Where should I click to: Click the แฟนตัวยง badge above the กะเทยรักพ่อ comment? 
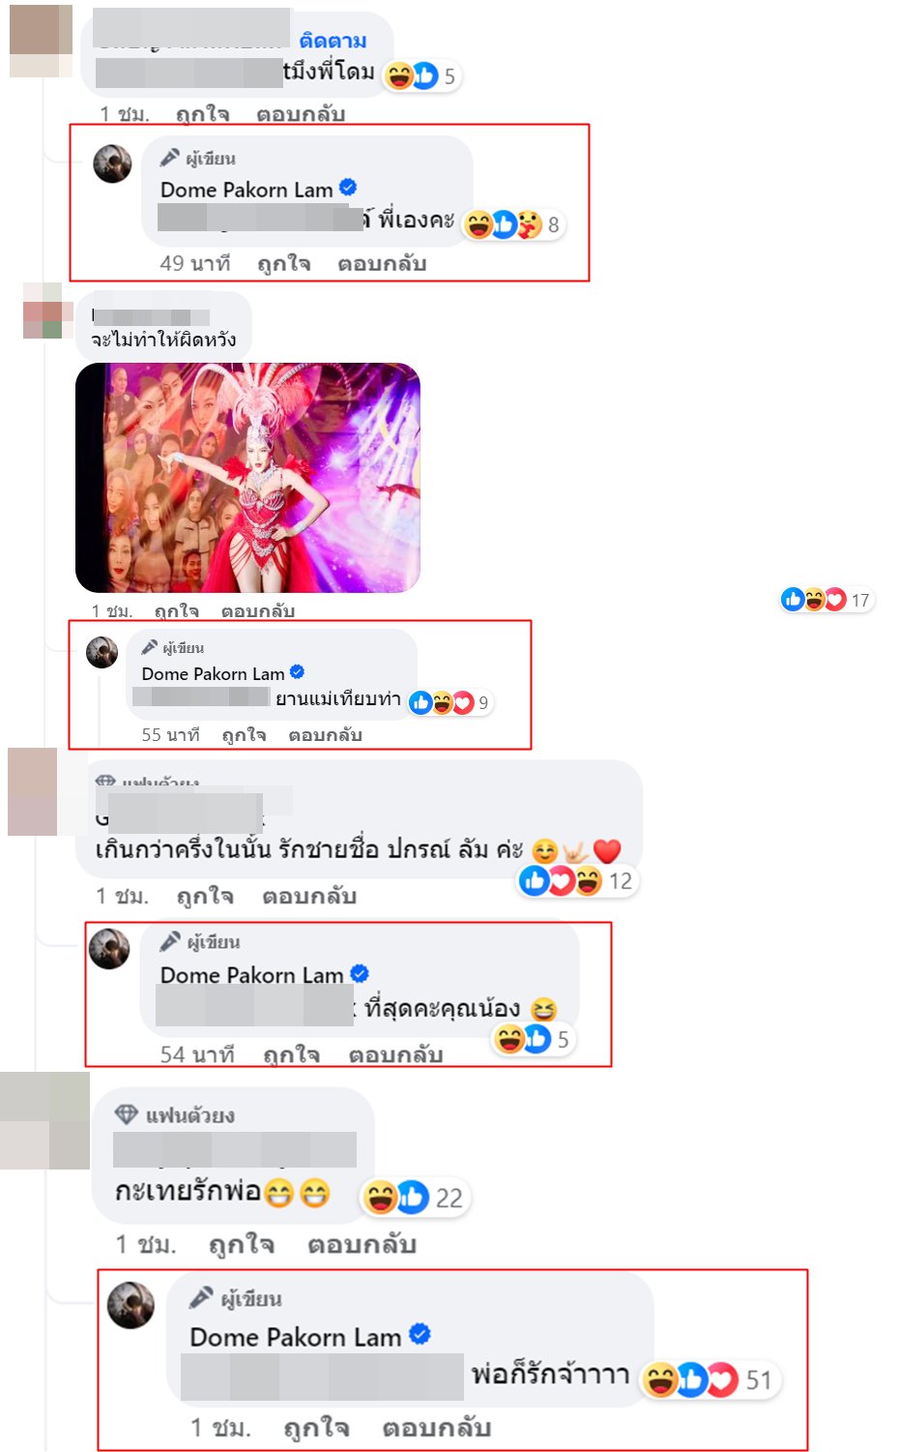[175, 1114]
